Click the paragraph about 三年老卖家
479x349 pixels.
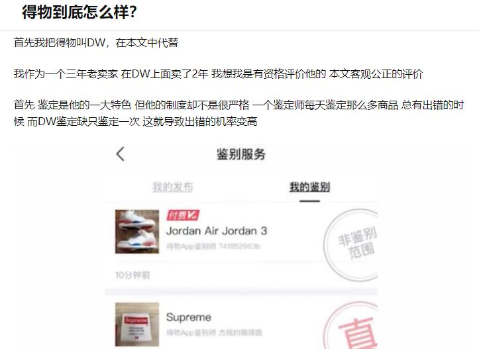pos(218,74)
